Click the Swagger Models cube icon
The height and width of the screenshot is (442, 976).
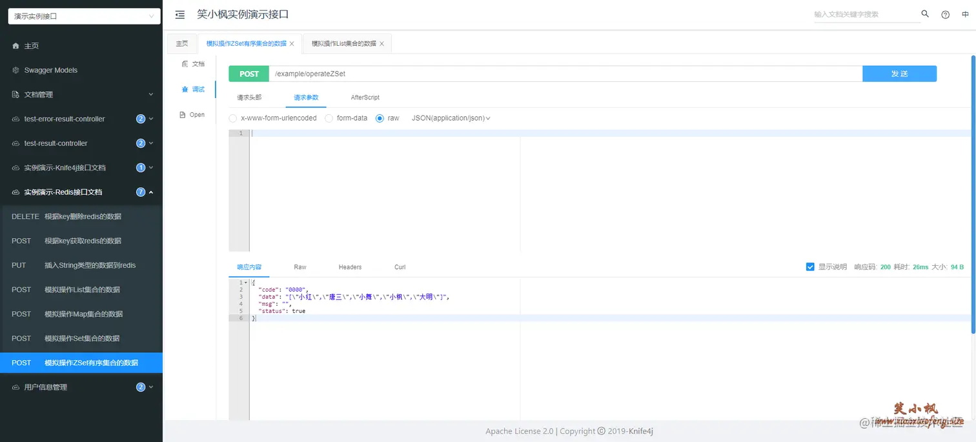15,70
